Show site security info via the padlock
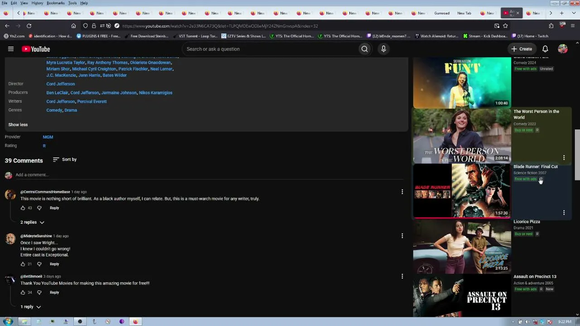 coord(94,26)
